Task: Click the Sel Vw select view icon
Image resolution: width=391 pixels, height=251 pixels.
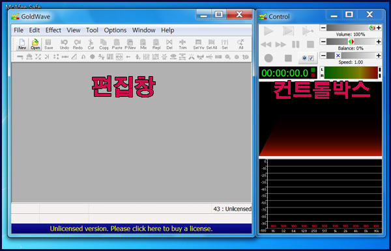Action: (x=199, y=44)
